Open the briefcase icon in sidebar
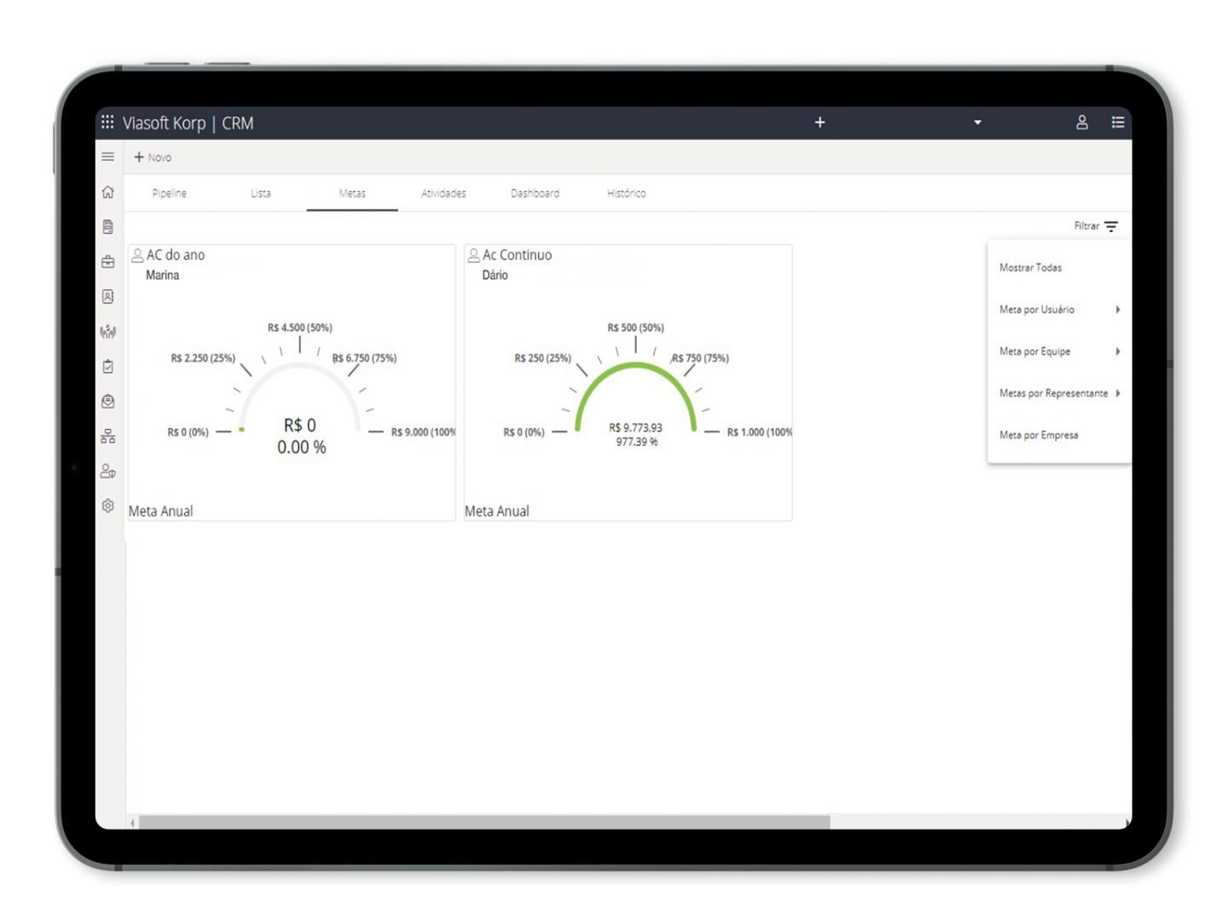This screenshot has height=915, width=1228. [x=108, y=262]
